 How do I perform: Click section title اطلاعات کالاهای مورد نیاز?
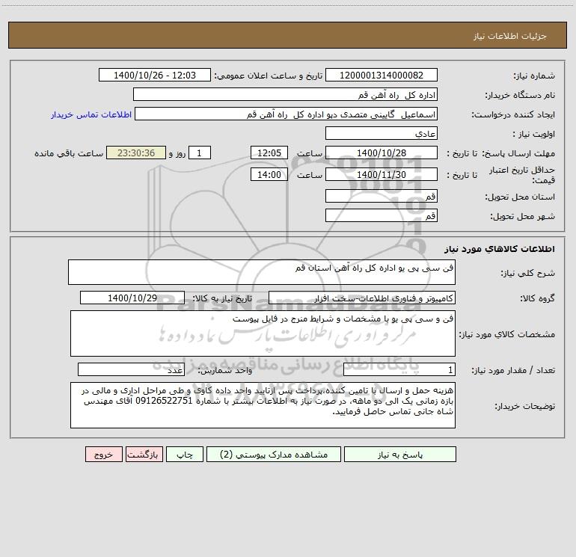[x=500, y=249]
